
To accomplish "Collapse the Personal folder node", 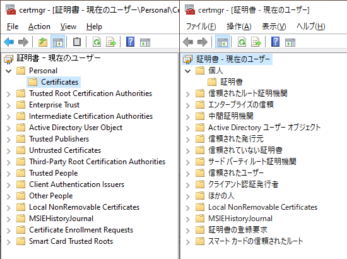I will point(9,71).
